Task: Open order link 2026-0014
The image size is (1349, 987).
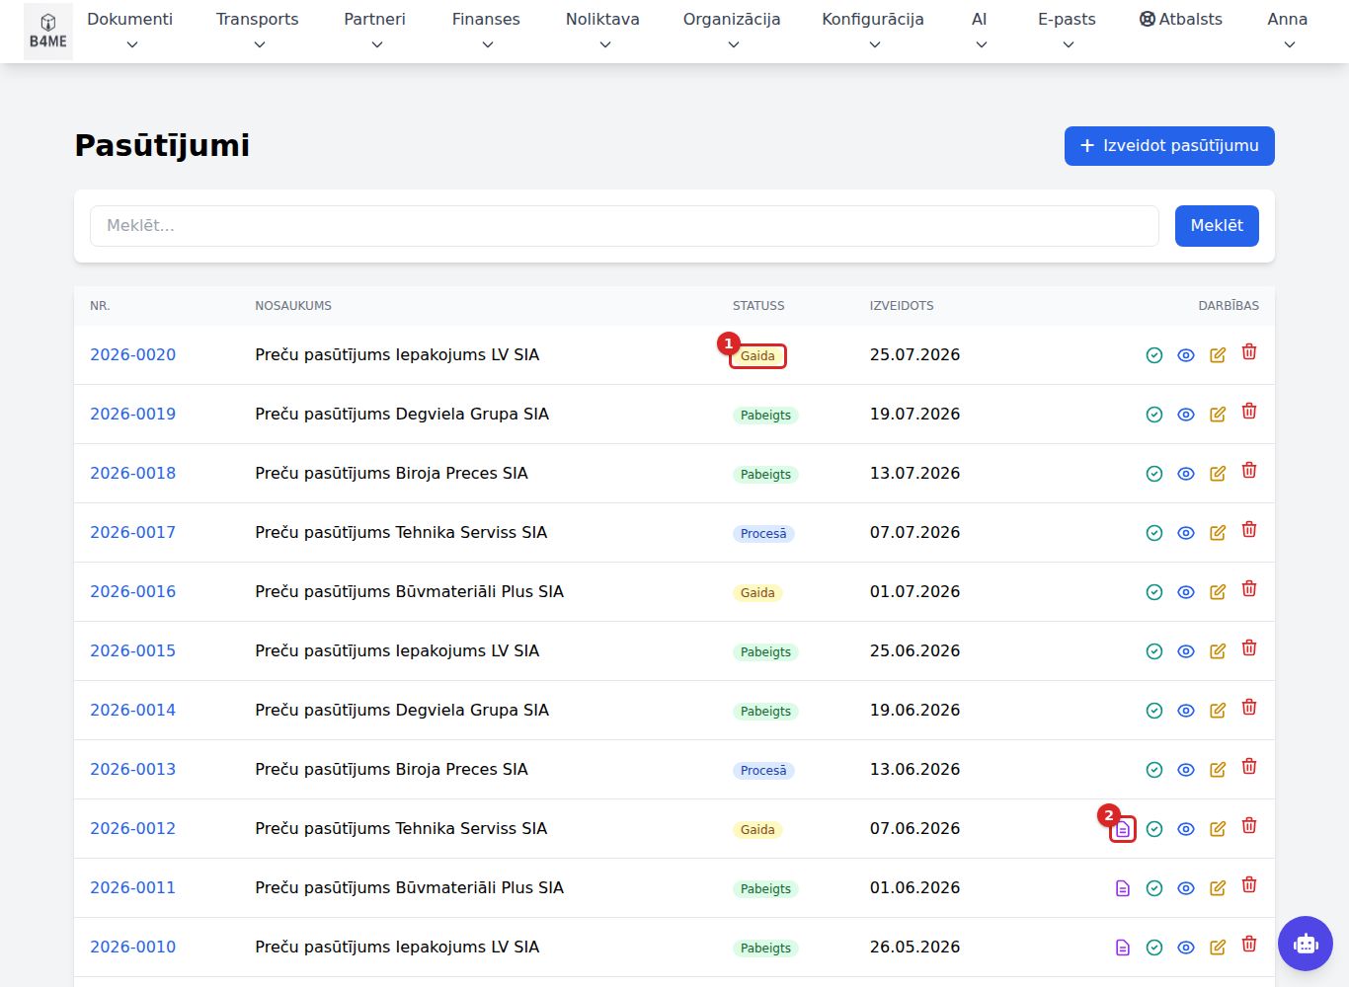Action: [133, 710]
